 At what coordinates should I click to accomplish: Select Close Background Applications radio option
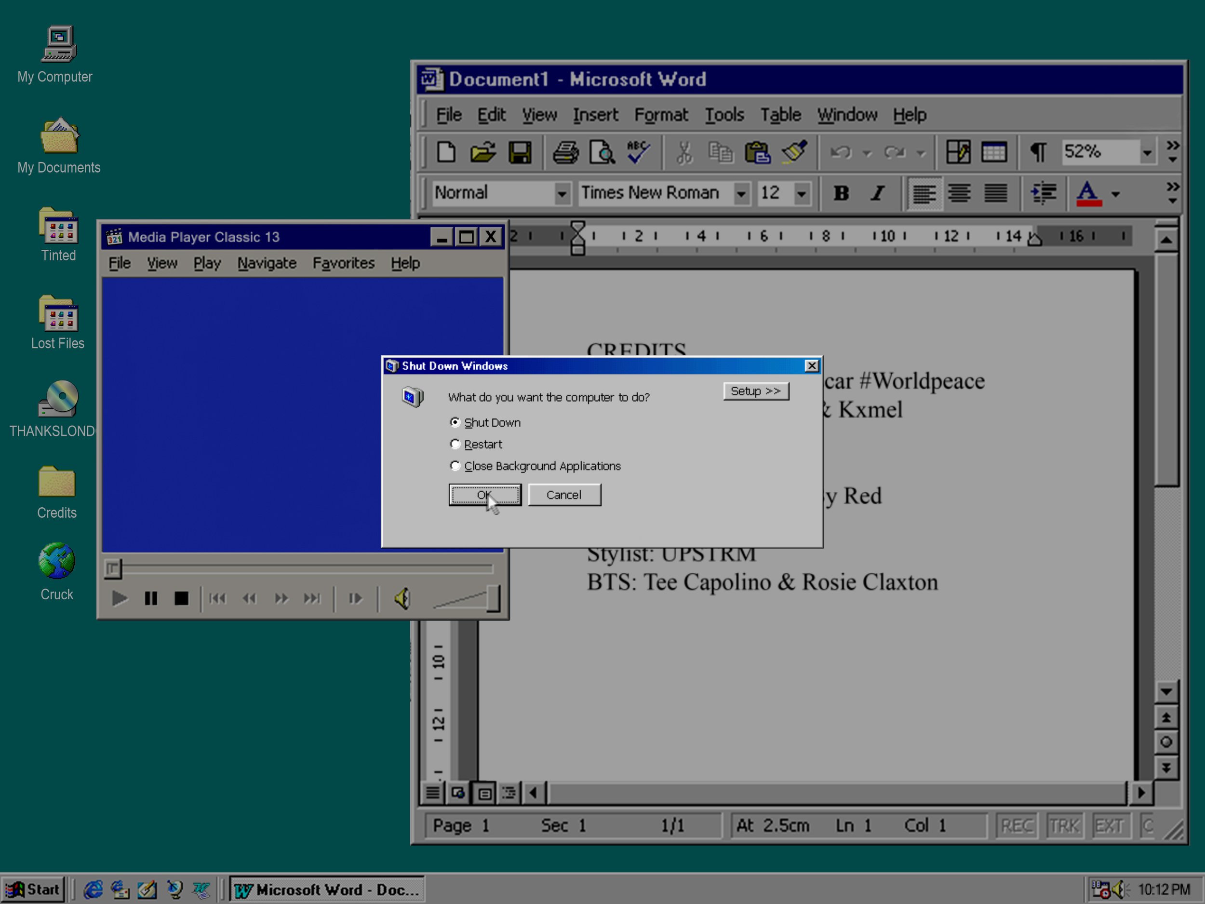(455, 466)
